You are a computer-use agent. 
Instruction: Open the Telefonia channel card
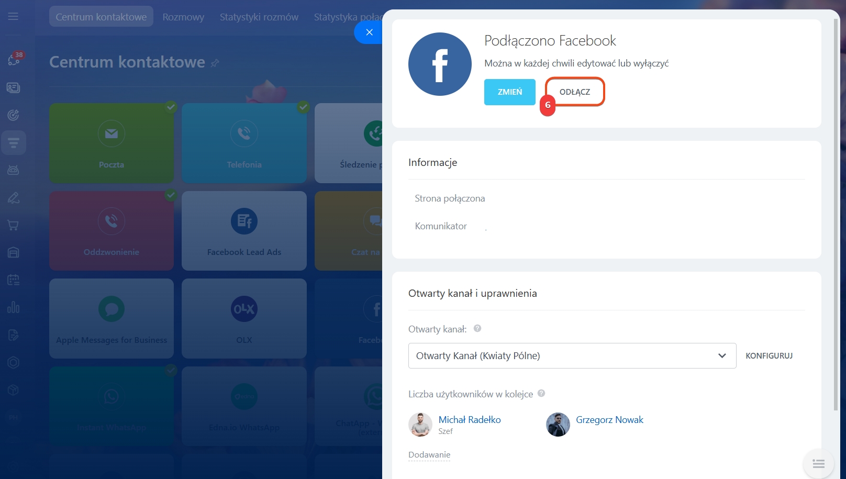tap(244, 143)
